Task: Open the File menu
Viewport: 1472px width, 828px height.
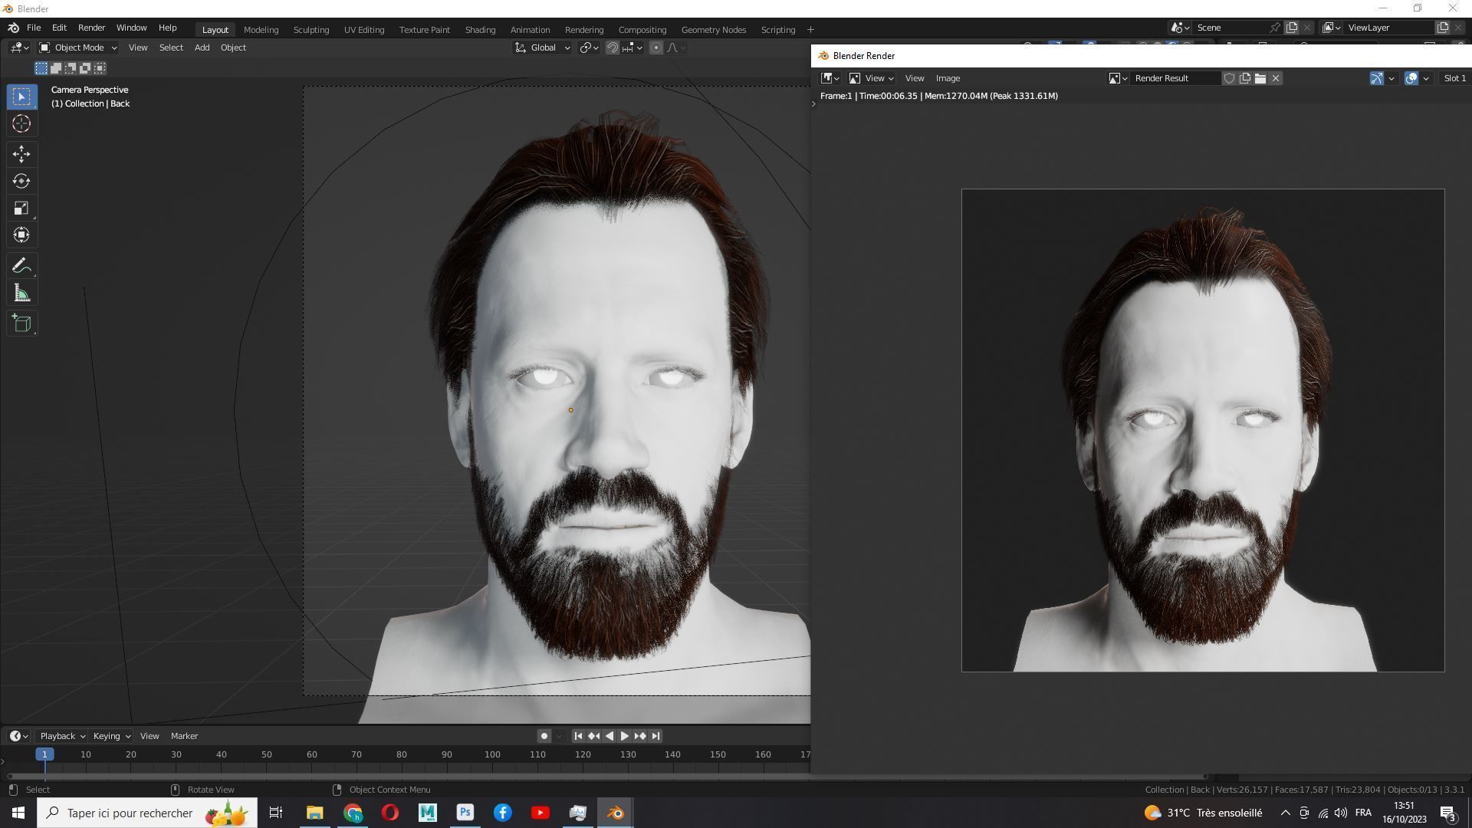Action: (x=34, y=28)
